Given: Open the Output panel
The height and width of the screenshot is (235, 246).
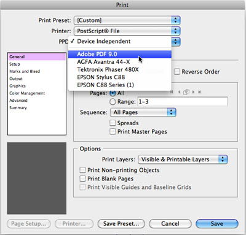Looking at the screenshot, I should pos(37,79).
